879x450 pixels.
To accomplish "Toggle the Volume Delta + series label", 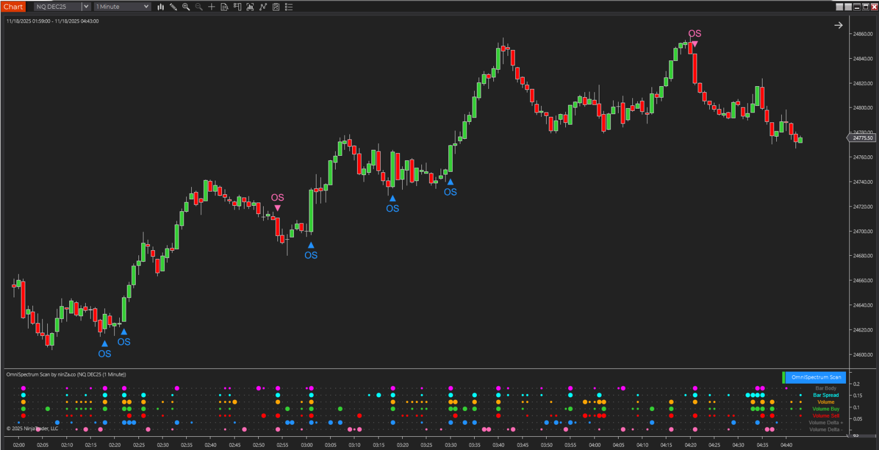I will pos(825,423).
